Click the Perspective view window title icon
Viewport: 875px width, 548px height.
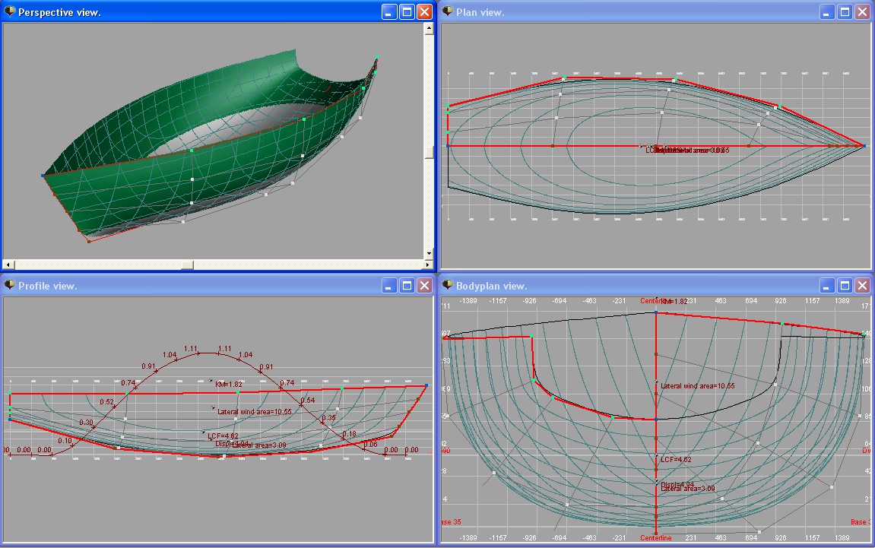coord(9,11)
